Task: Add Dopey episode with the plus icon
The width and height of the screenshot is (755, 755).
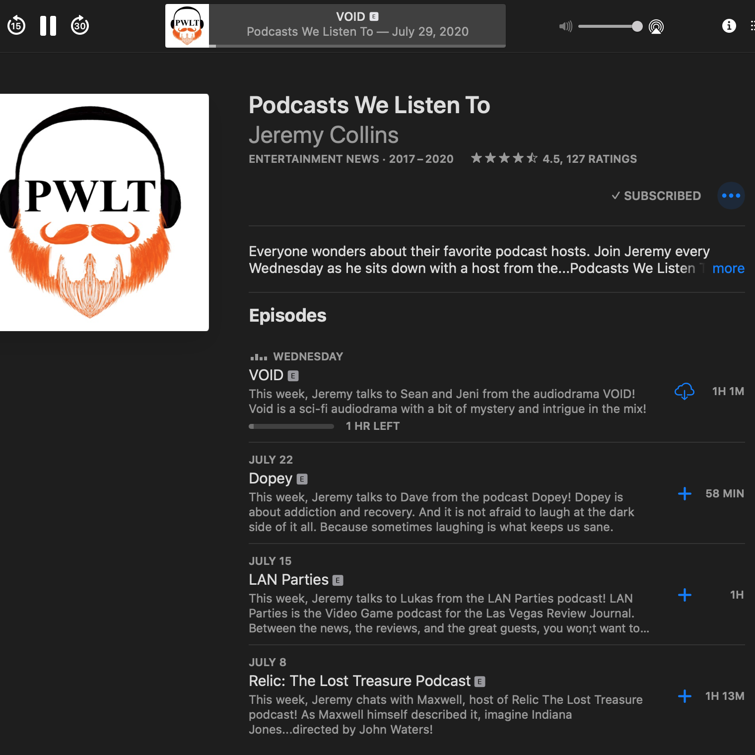Action: click(x=685, y=494)
